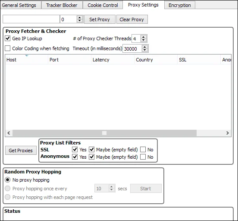Disable the Geo IP Lookup checkbox
The width and height of the screenshot is (238, 221).
[x=8, y=38]
